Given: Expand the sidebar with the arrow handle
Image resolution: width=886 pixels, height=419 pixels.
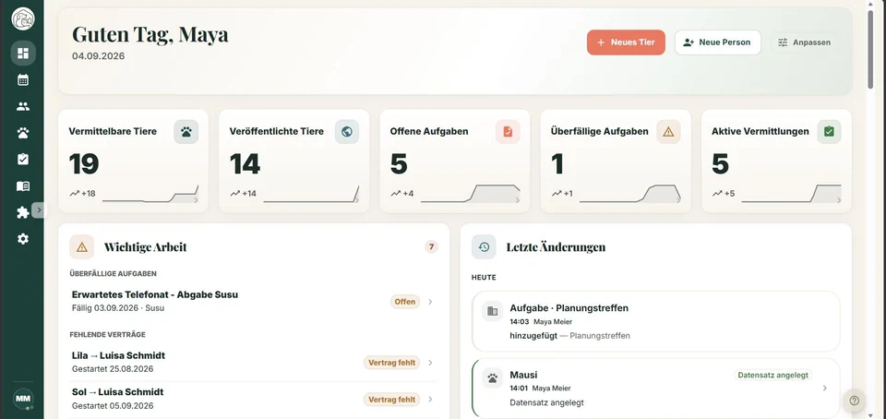Looking at the screenshot, I should [x=39, y=210].
